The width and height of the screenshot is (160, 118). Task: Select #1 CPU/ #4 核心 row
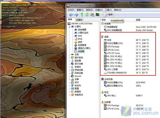pyautogui.click(x=126, y=66)
